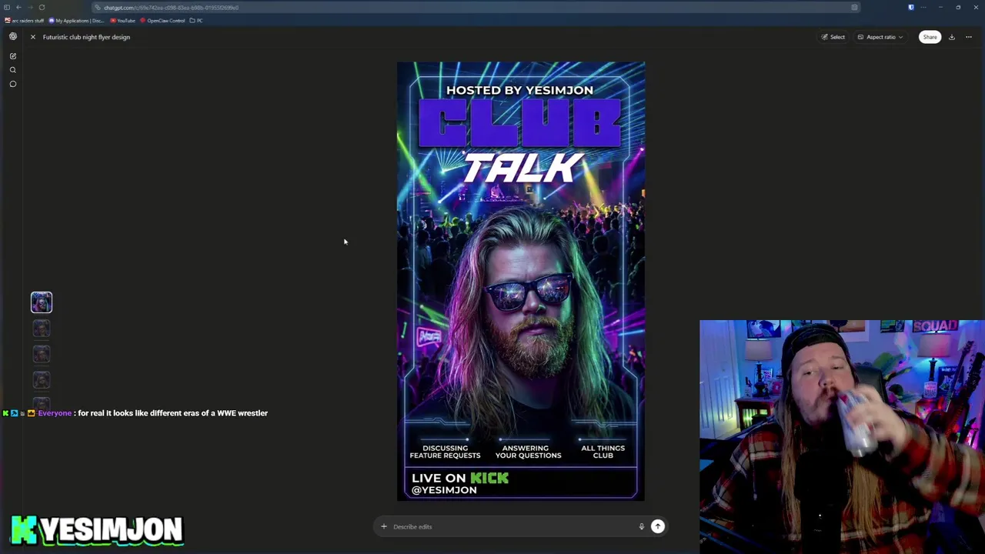
Task: Start a new chat via pencil icon
Action: (x=13, y=56)
